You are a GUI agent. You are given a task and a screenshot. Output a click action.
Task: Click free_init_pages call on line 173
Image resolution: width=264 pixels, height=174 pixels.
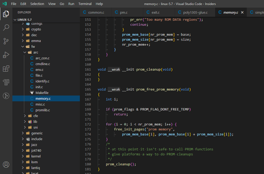point(129,129)
